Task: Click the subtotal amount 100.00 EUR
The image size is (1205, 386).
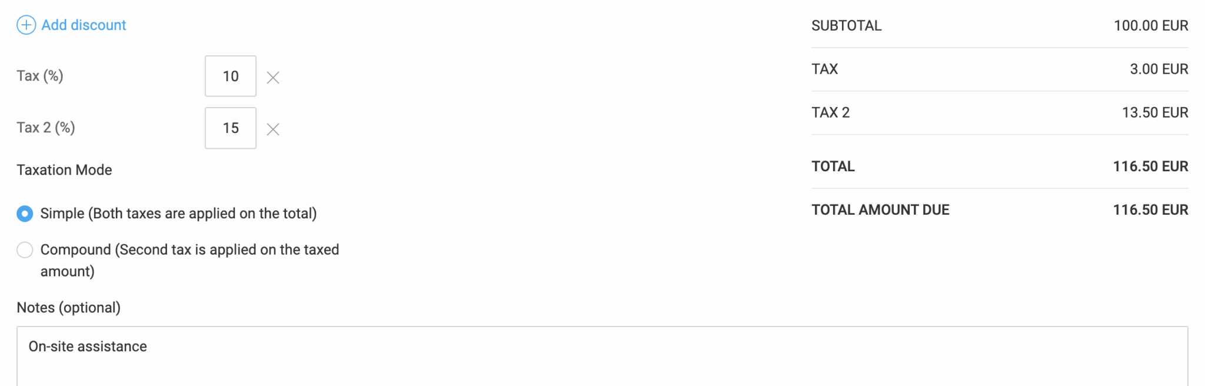Action: [1151, 26]
